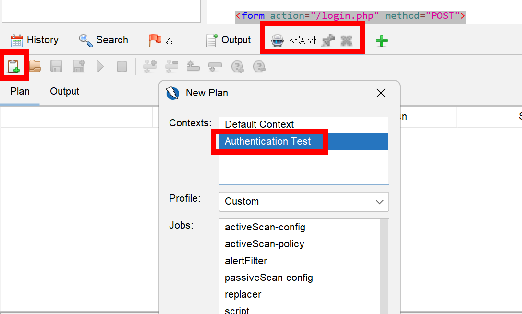Switch to the Output tab beside 경고

pyautogui.click(x=228, y=40)
